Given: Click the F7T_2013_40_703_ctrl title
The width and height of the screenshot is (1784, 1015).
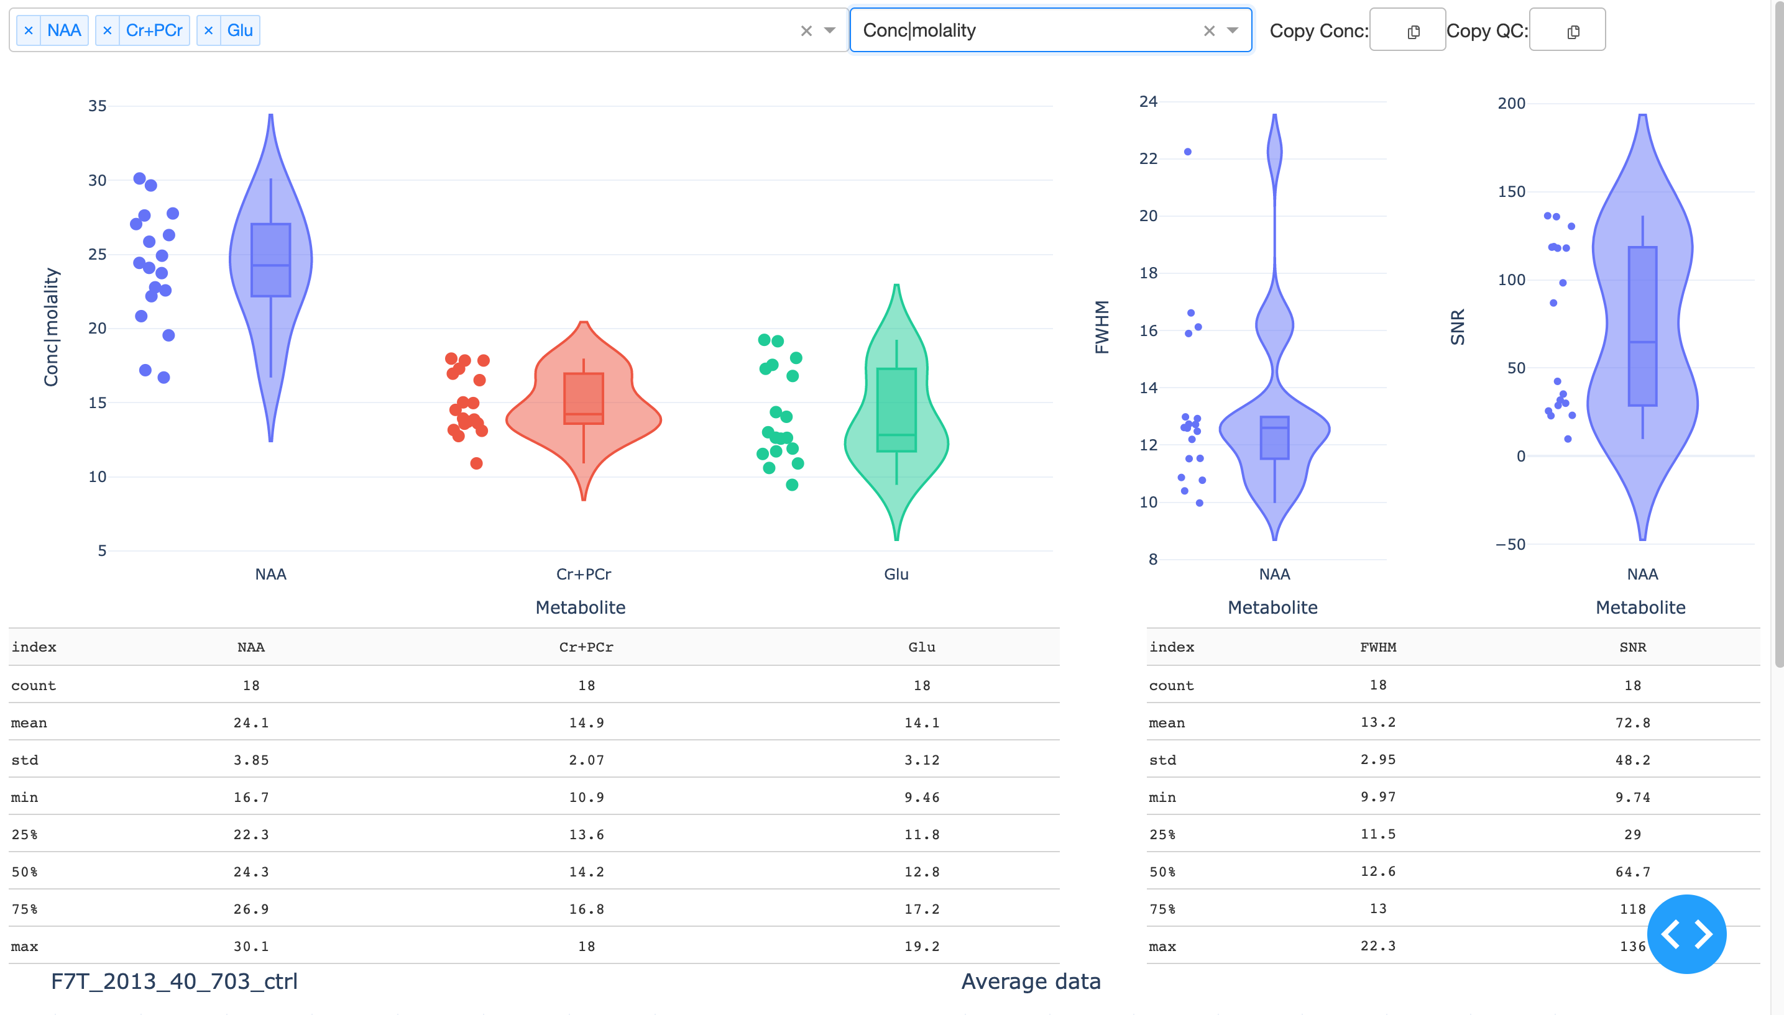Looking at the screenshot, I should click(x=174, y=981).
